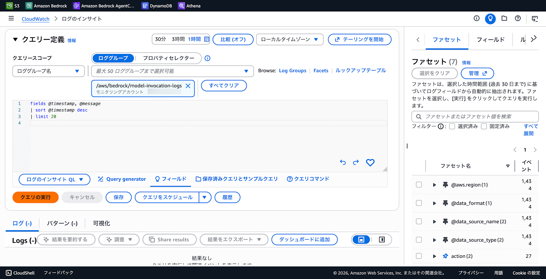Open the S3 shortcut icon

tap(9, 6)
